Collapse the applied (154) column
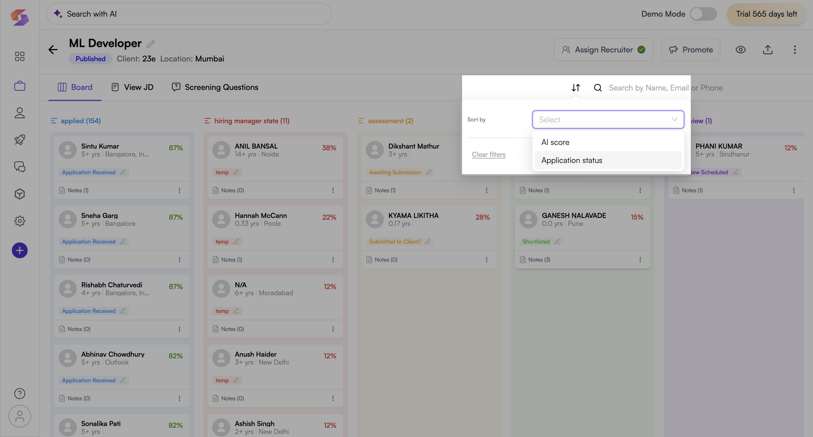Viewport: 813px width, 437px height. tap(54, 121)
